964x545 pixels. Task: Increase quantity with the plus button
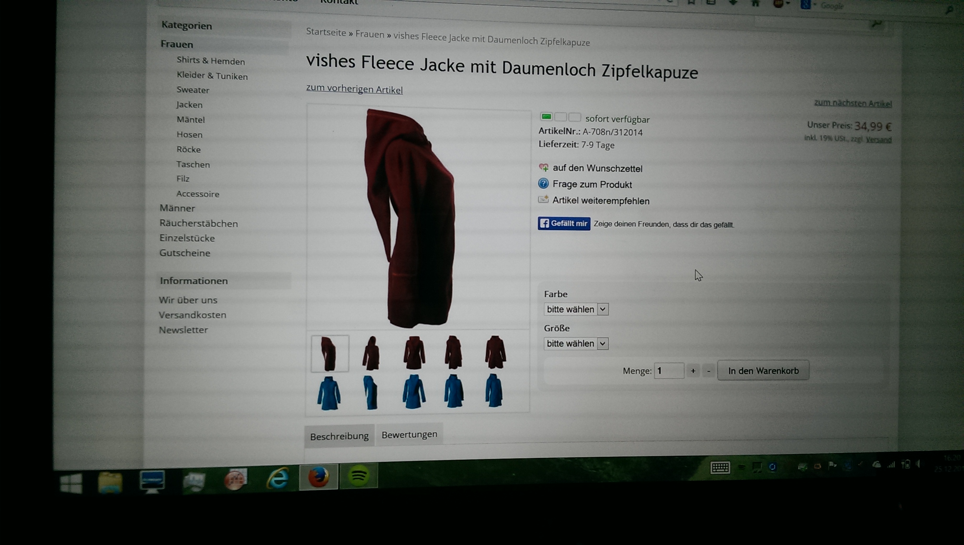point(693,371)
